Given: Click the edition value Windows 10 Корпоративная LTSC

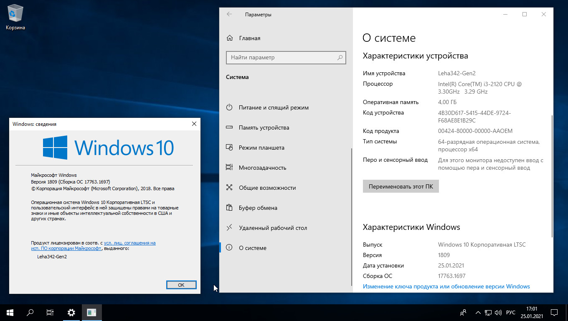Looking at the screenshot, I should click(482, 245).
